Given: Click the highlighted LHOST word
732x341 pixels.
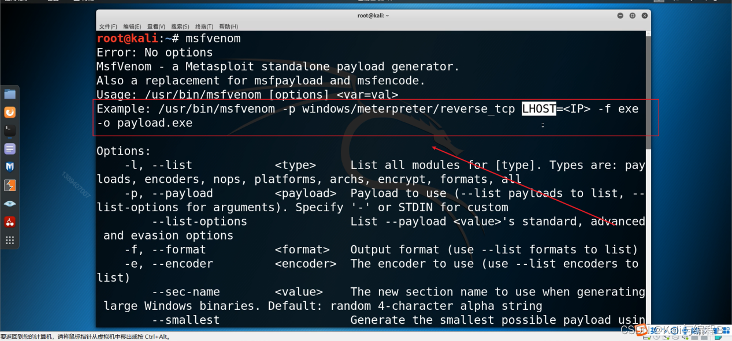Looking at the screenshot, I should coord(539,108).
